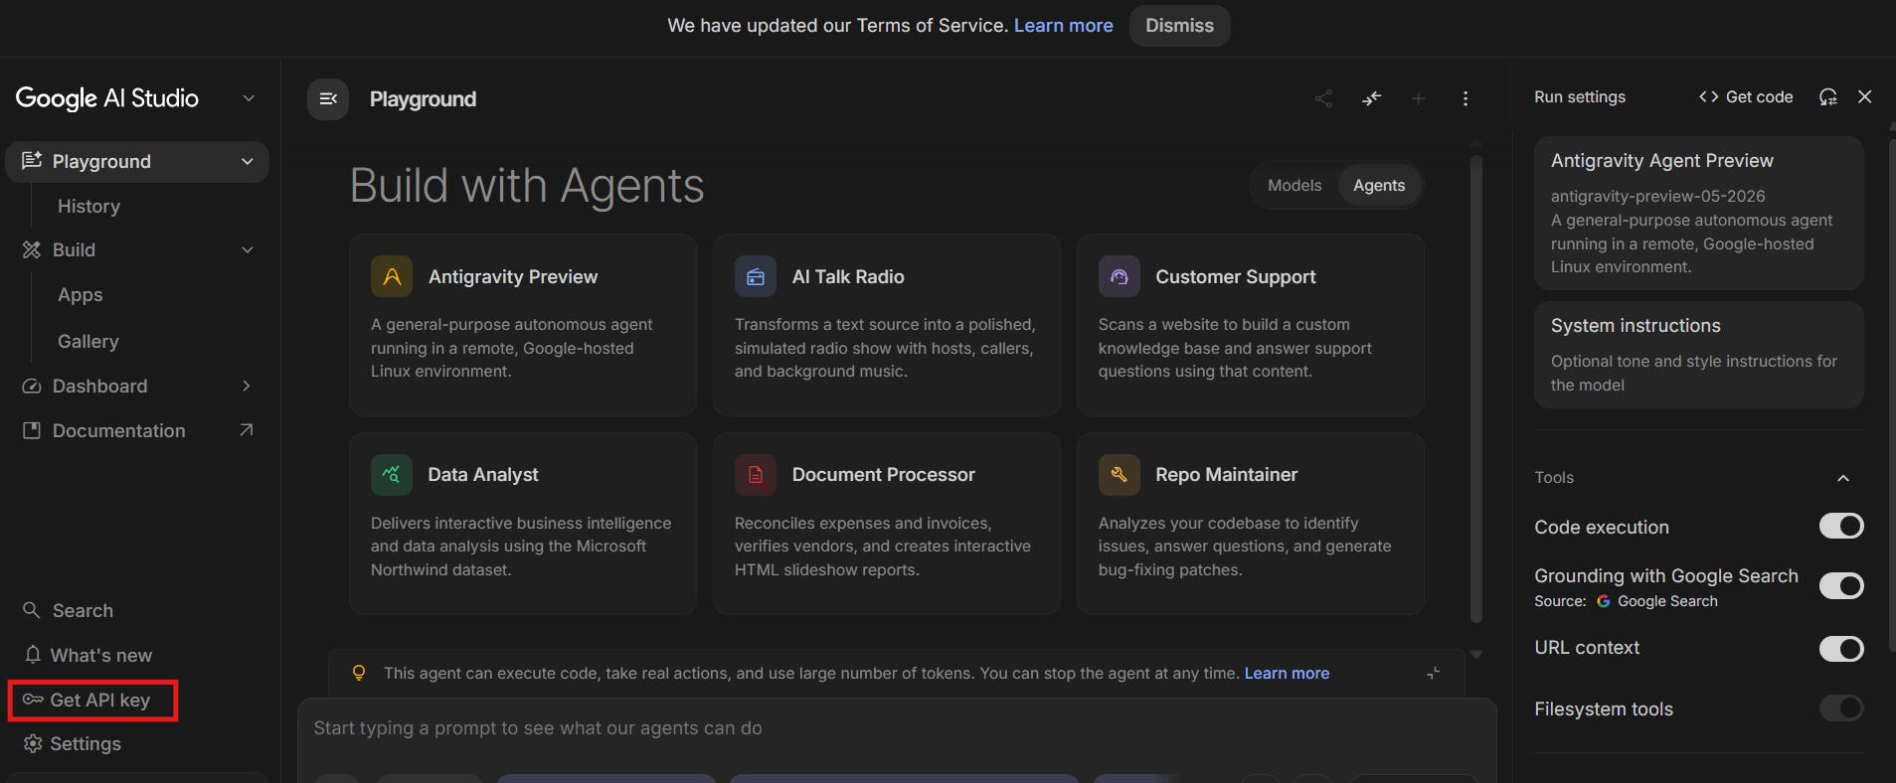Screen dimensions: 1896x783
Task: Click the reset settings icon next to Get code
Action: [x=1828, y=96]
